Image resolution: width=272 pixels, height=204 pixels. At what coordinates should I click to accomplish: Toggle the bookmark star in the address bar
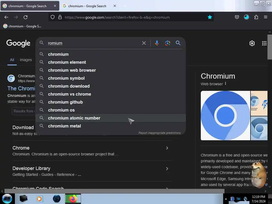coord(210,17)
